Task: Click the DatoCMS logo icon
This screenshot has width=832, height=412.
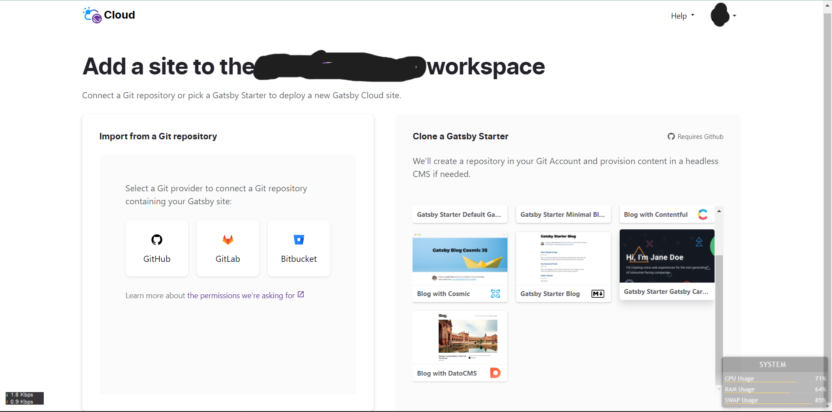Action: tap(495, 373)
